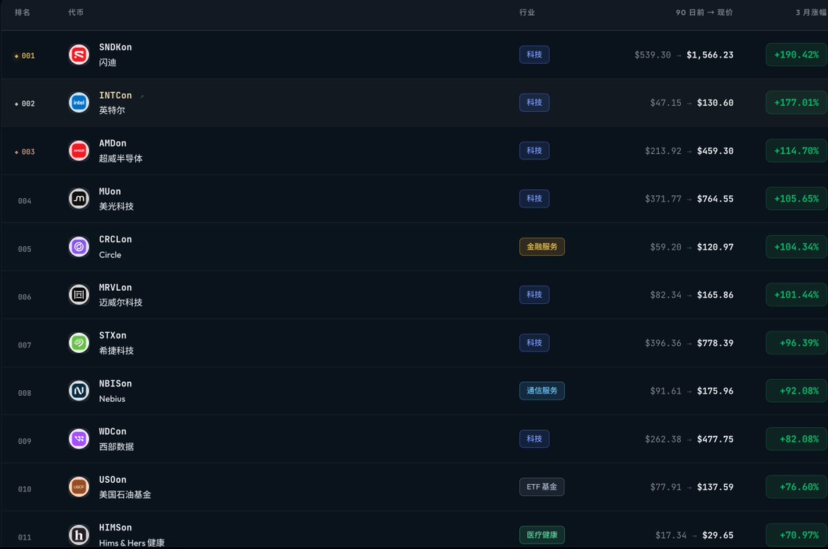Click the Intel logo icon for INTCon
828x549 pixels.
tap(79, 103)
